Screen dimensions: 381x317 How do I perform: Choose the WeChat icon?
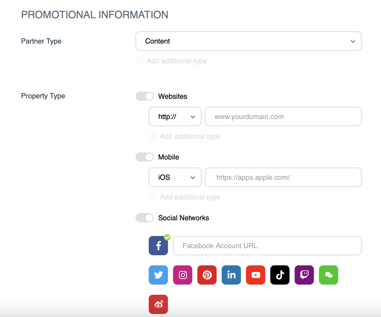tap(329, 275)
